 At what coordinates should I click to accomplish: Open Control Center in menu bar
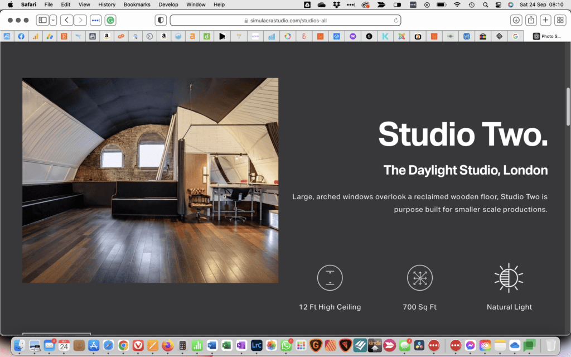(x=498, y=4)
